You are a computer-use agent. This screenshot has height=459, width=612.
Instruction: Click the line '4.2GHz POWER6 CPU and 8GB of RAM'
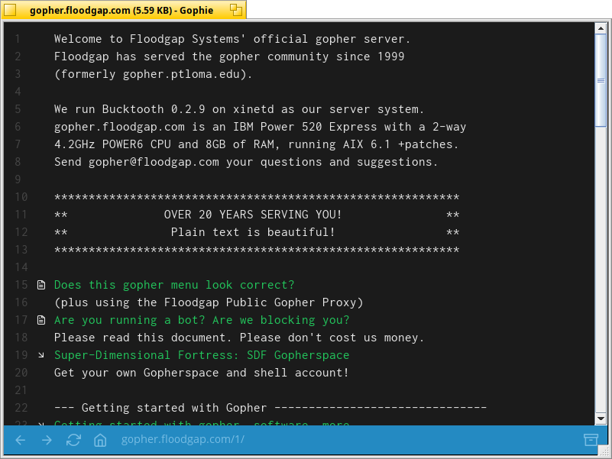pos(257,144)
